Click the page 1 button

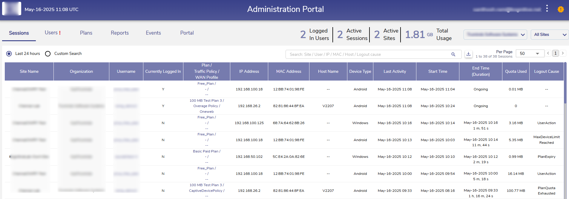coord(555,53)
